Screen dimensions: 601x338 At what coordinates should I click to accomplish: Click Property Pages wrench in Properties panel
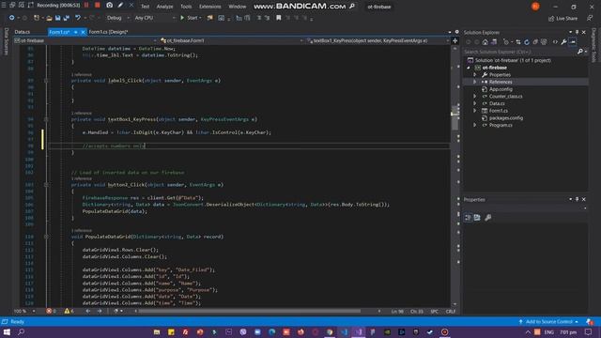click(x=488, y=217)
